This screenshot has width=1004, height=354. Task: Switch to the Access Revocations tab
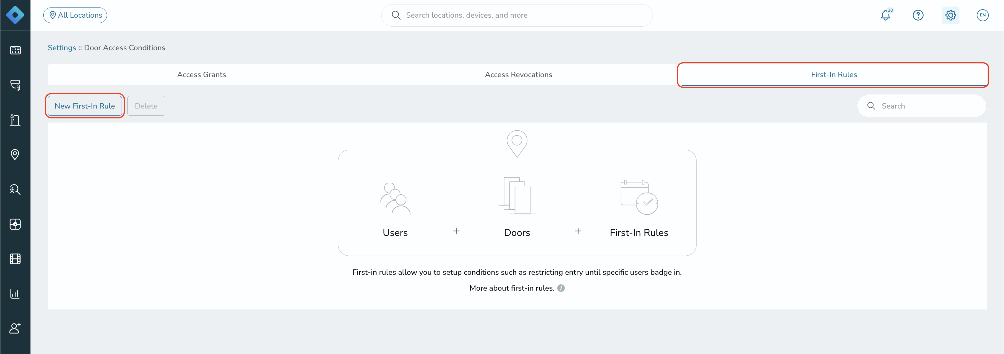click(518, 74)
